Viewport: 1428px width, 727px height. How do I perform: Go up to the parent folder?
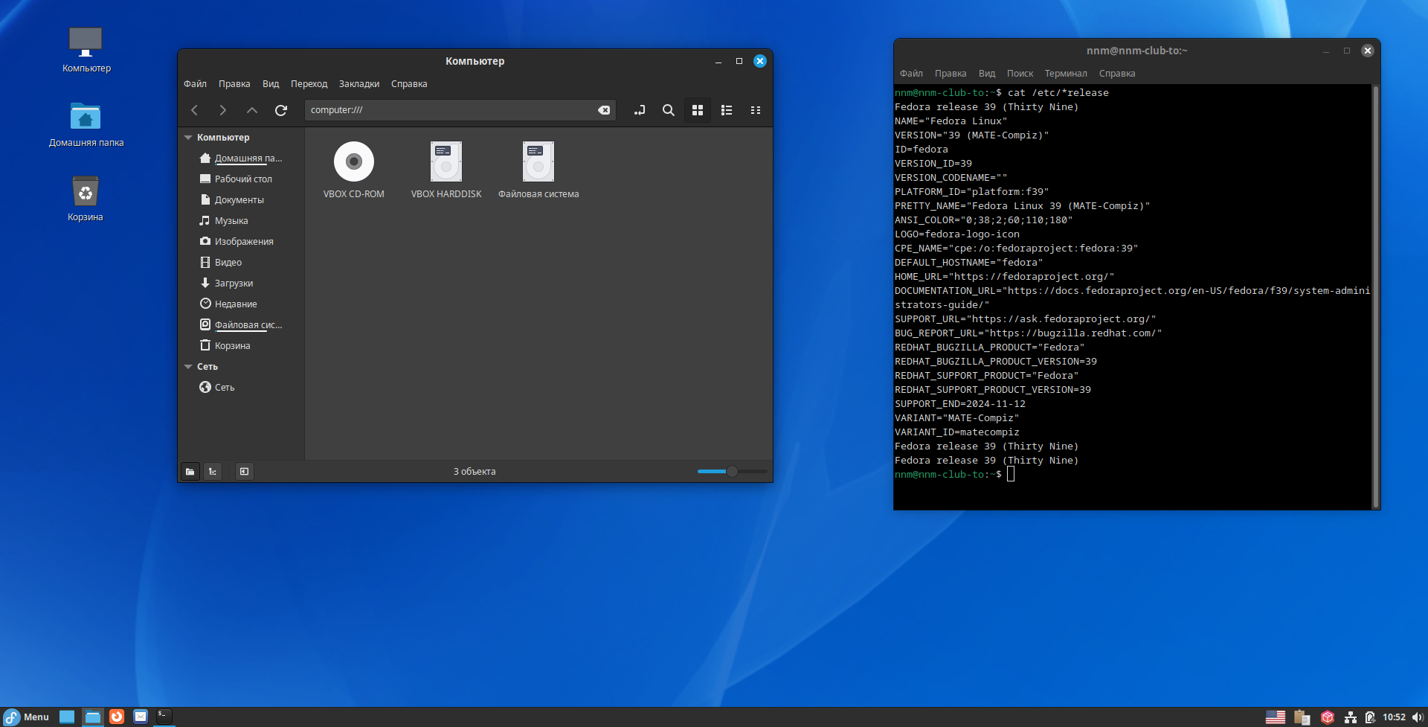pyautogui.click(x=251, y=110)
